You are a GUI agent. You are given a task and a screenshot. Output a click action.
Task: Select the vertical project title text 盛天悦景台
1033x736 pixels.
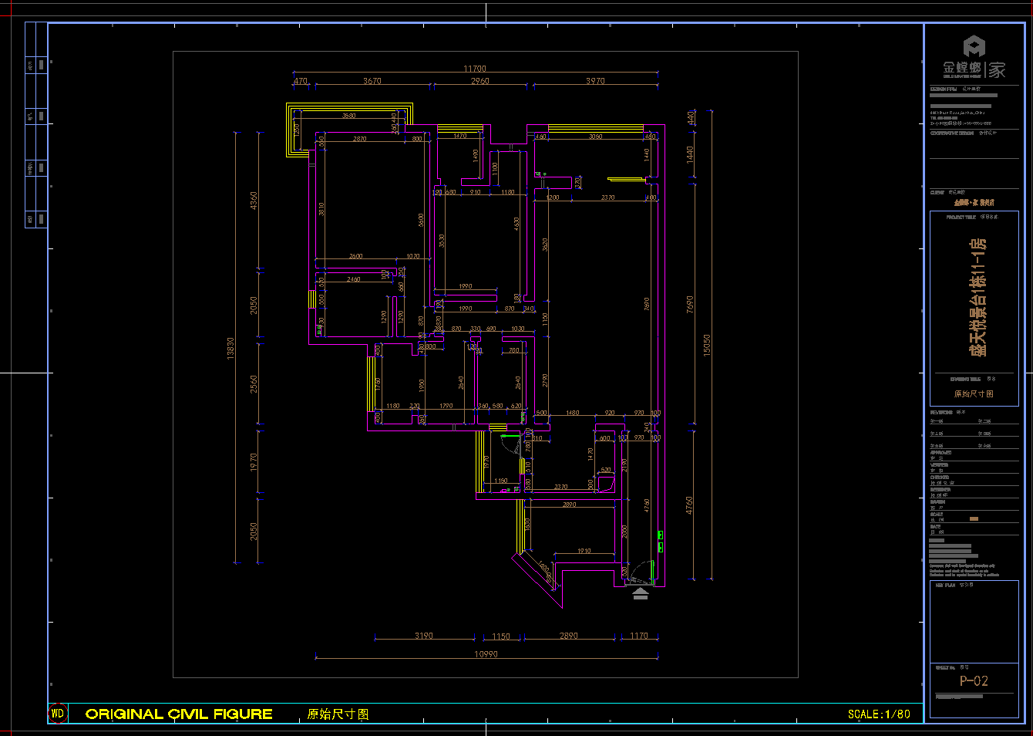(x=977, y=297)
